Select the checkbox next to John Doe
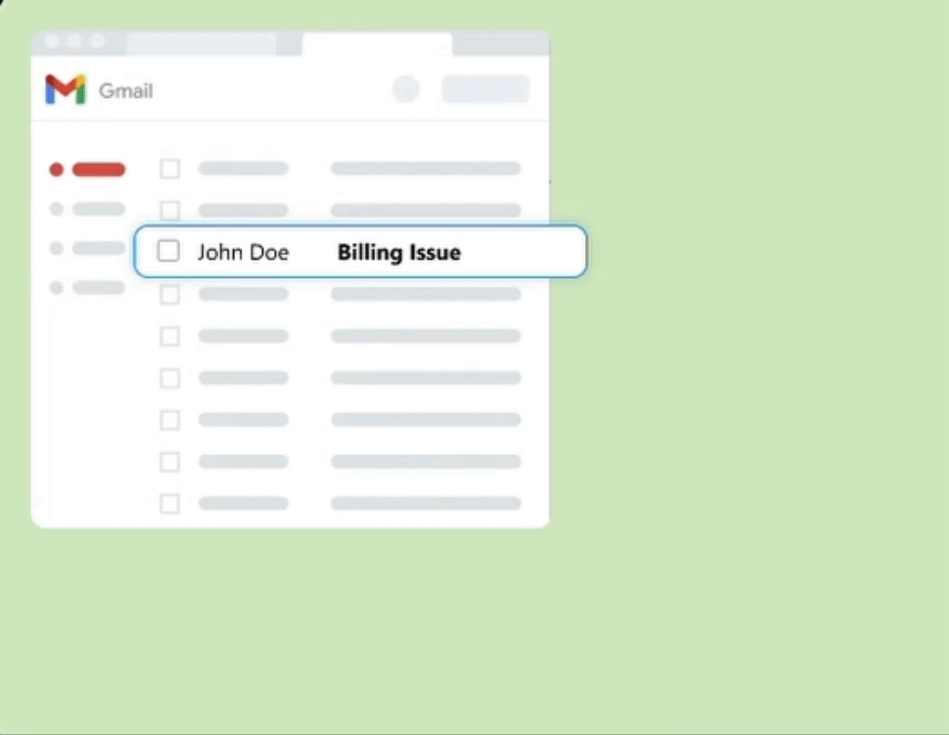The height and width of the screenshot is (735, 949). 168,251
